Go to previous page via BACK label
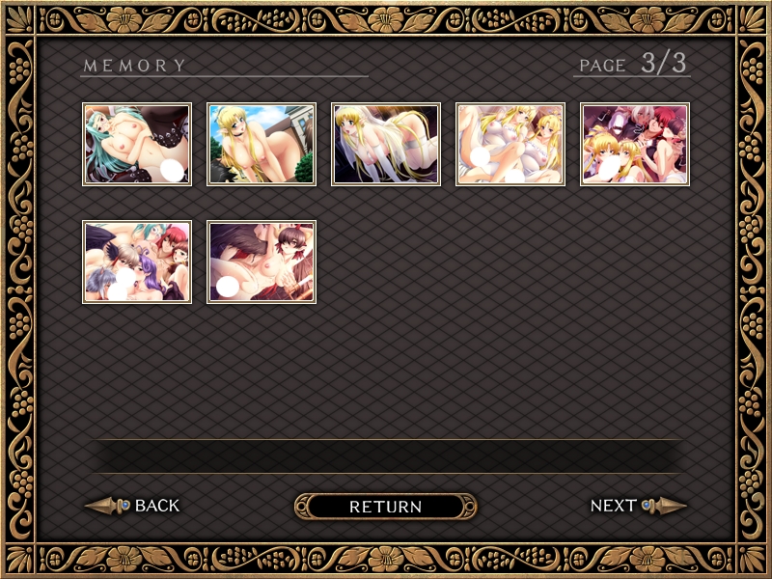 [x=157, y=506]
